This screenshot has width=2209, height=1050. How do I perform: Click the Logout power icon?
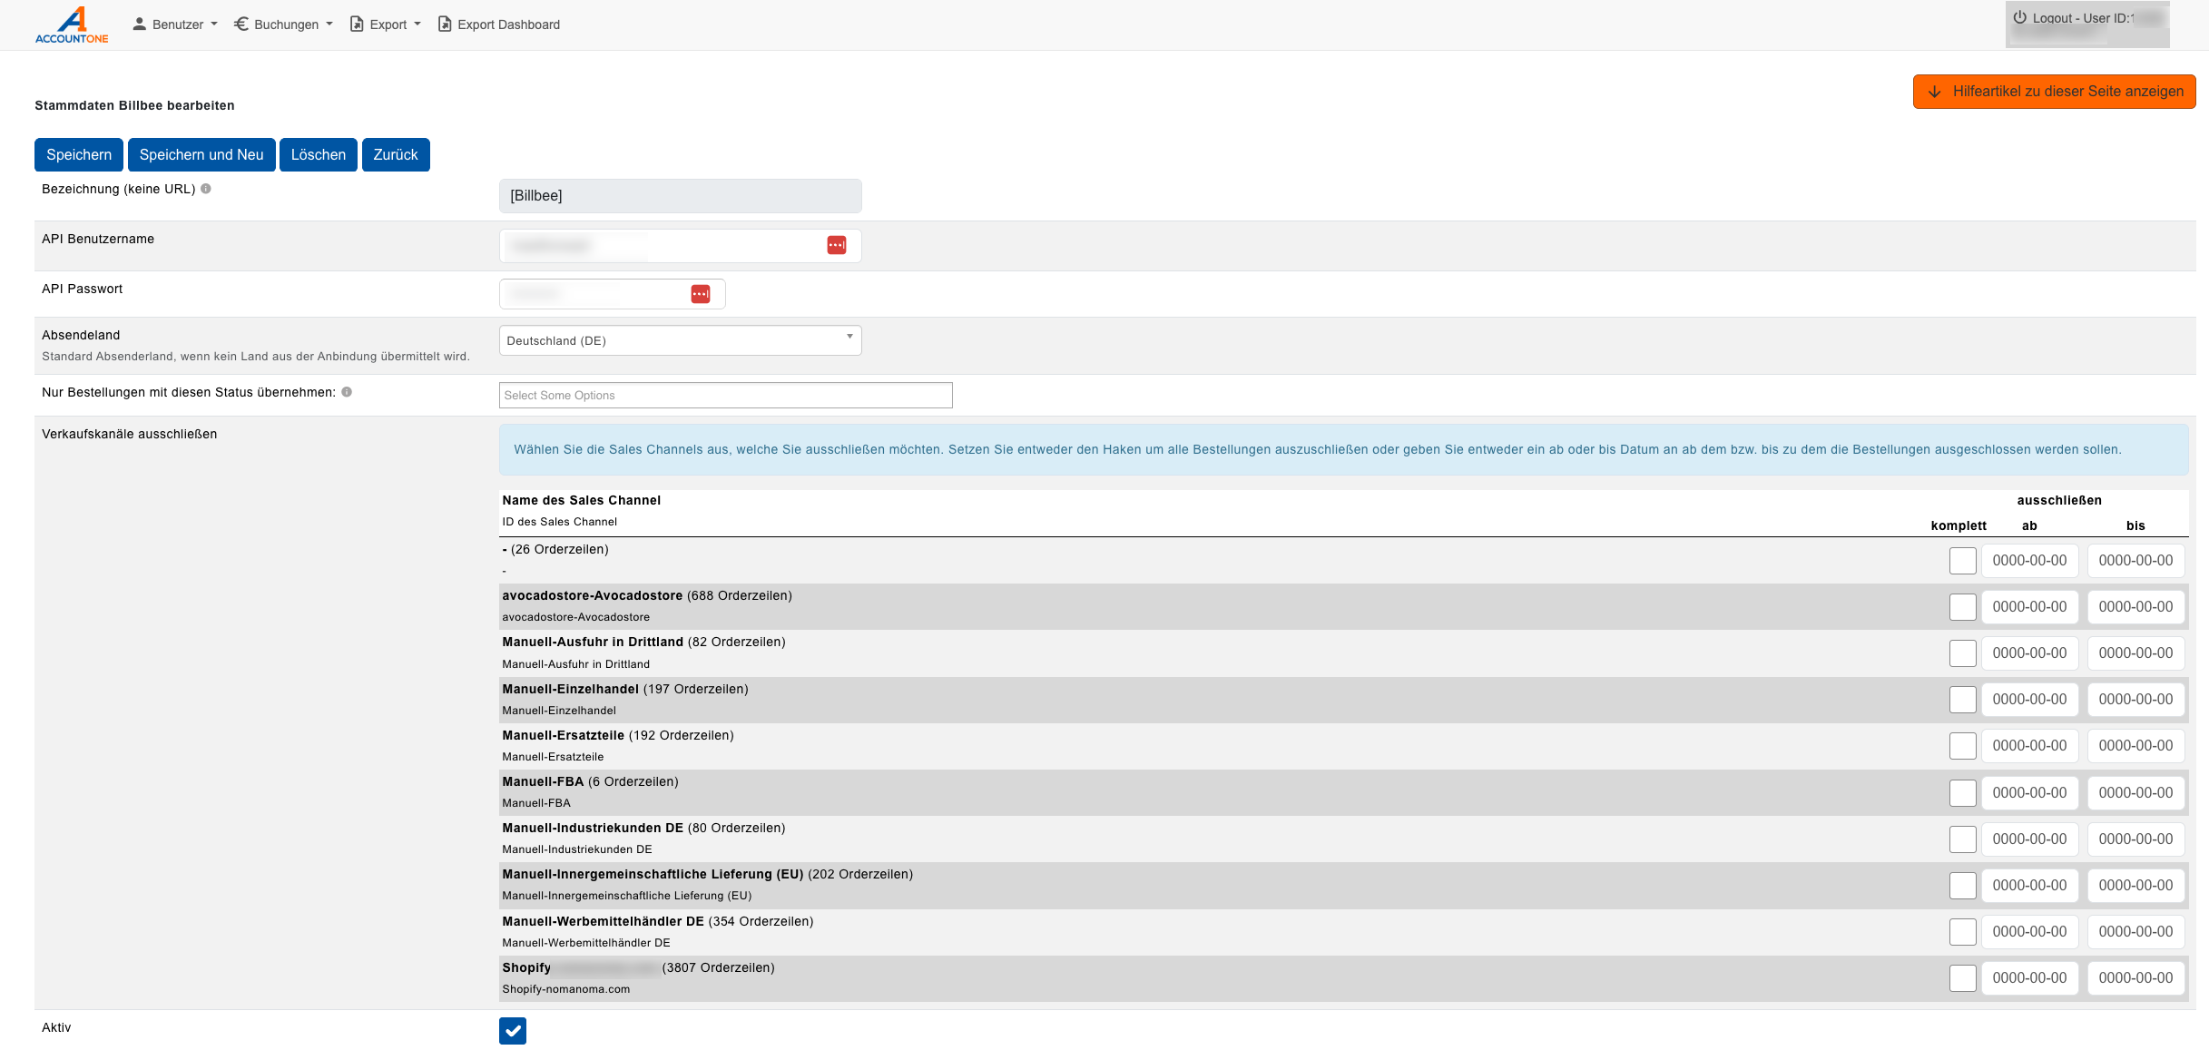click(x=2019, y=17)
